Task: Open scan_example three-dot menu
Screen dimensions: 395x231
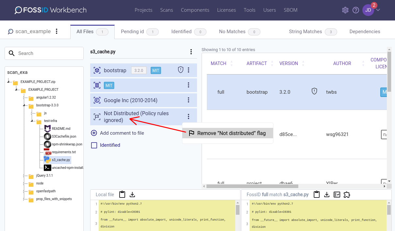Action: click(x=57, y=31)
